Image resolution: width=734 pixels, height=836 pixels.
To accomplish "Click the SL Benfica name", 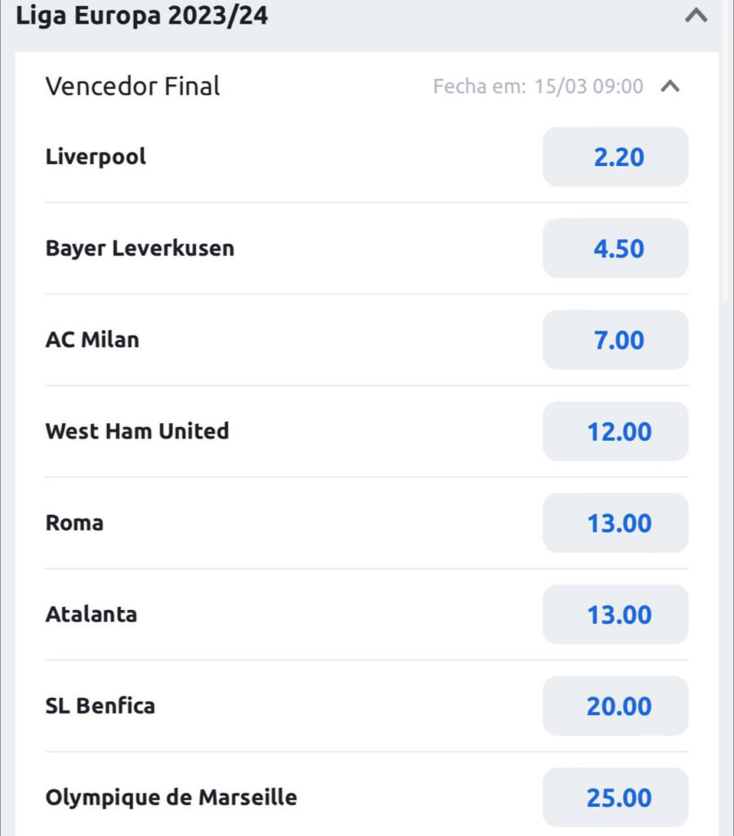I will pos(100,705).
